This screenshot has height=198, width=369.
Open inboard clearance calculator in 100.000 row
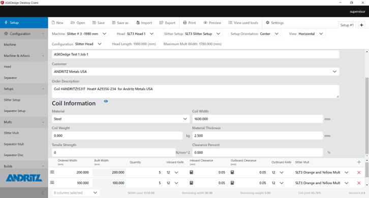191,183
